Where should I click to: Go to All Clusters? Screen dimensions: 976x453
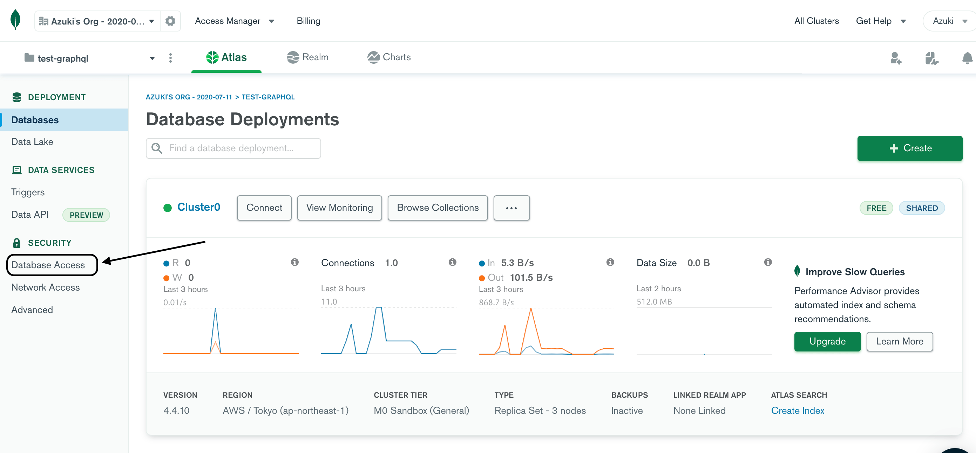coord(816,21)
